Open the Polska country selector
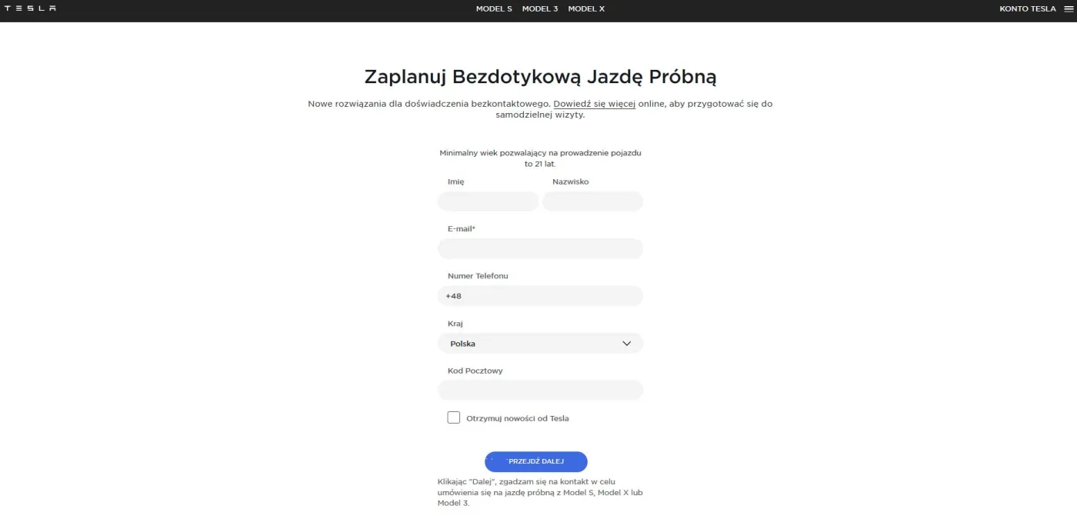The image size is (1077, 532). point(540,343)
